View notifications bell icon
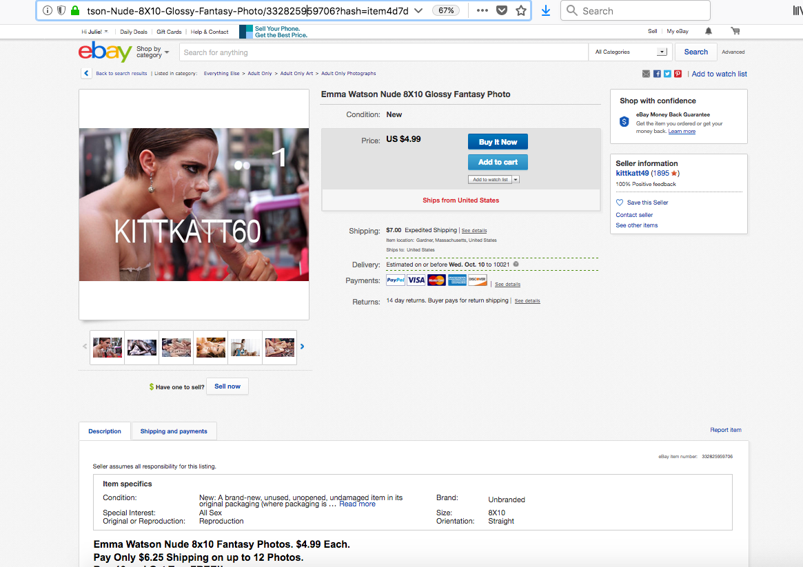 click(x=709, y=31)
